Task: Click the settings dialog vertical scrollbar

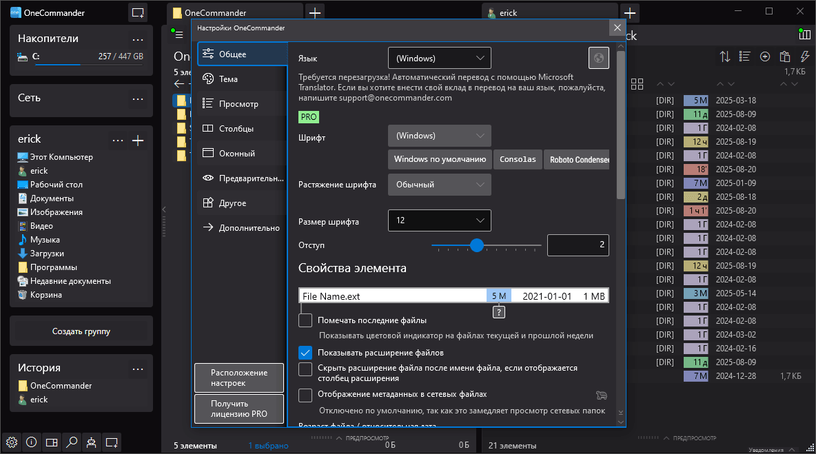Action: pos(620,125)
